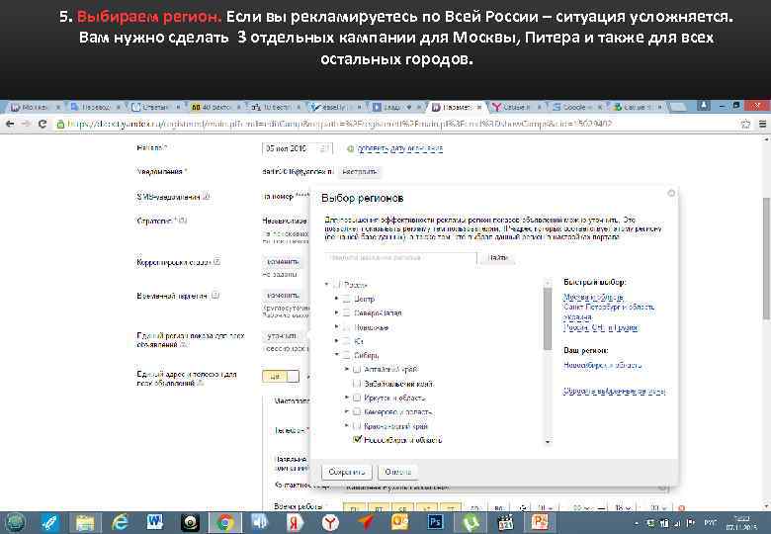771x534 pixels.
Task: Open the Chrome hamburger menu
Action: (763, 124)
